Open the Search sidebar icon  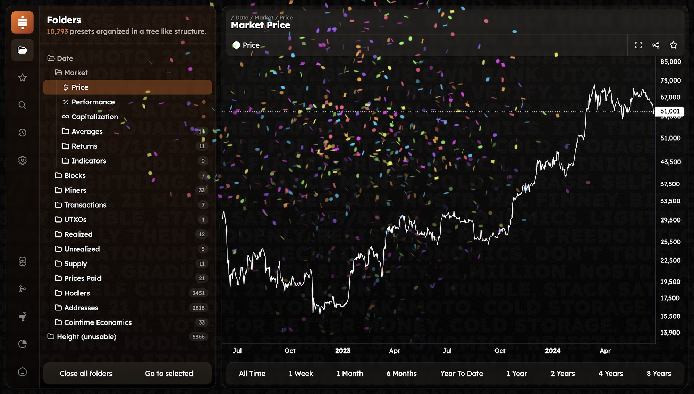[x=23, y=105]
